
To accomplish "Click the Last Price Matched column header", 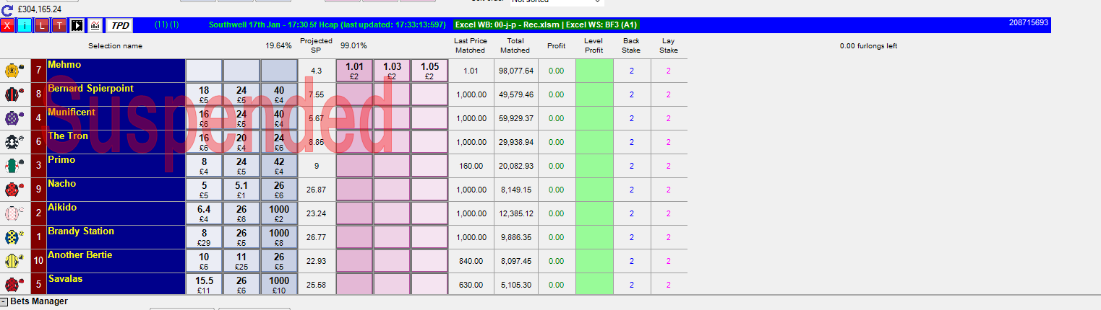I will (x=470, y=45).
